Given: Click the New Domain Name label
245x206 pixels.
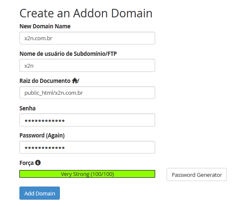Looking at the screenshot, I should [x=45, y=26].
